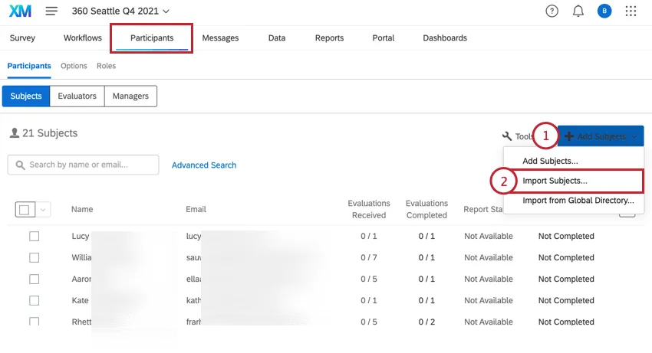Select Import from Global Directory option
This screenshot has width=652, height=353.
(x=578, y=201)
